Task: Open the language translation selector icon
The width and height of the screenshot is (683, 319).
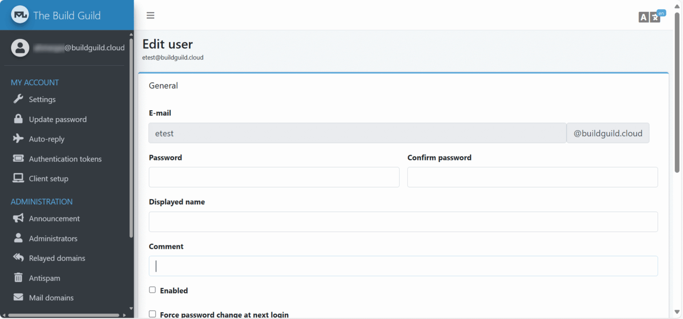Action: pos(649,17)
